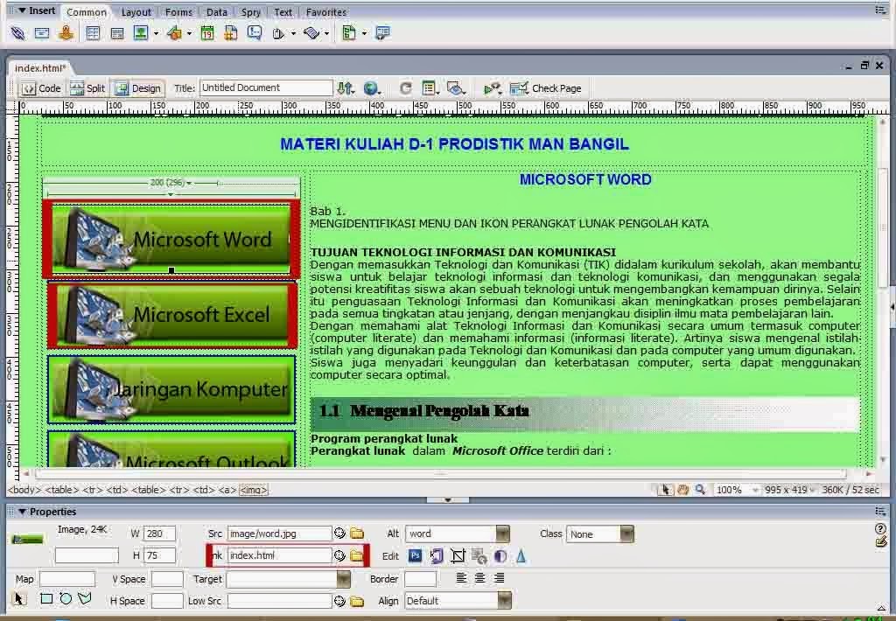896x621 pixels.
Task: Click the Point to File icon beside Link
Action: 339,555
